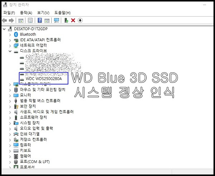Open the 도움말(H) menu
The height and width of the screenshot is (176, 215).
(x=62, y=13)
